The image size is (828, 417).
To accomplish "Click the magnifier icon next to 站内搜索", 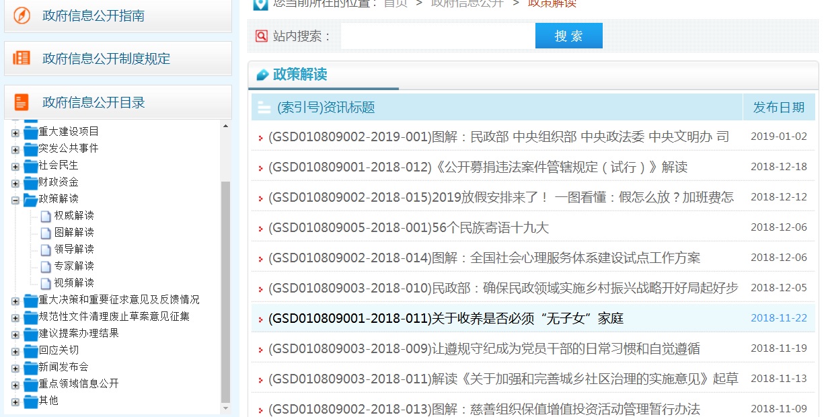I will 262,36.
